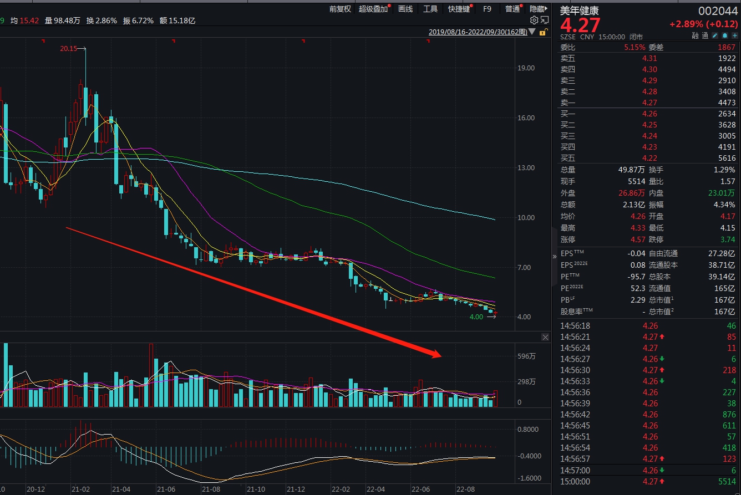Screen dimensions: 741x495
Task: Select the 买一 bid row at 4.26
Action: (648, 114)
